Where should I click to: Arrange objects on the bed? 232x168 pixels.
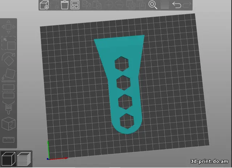pyautogui.click(x=75, y=5)
